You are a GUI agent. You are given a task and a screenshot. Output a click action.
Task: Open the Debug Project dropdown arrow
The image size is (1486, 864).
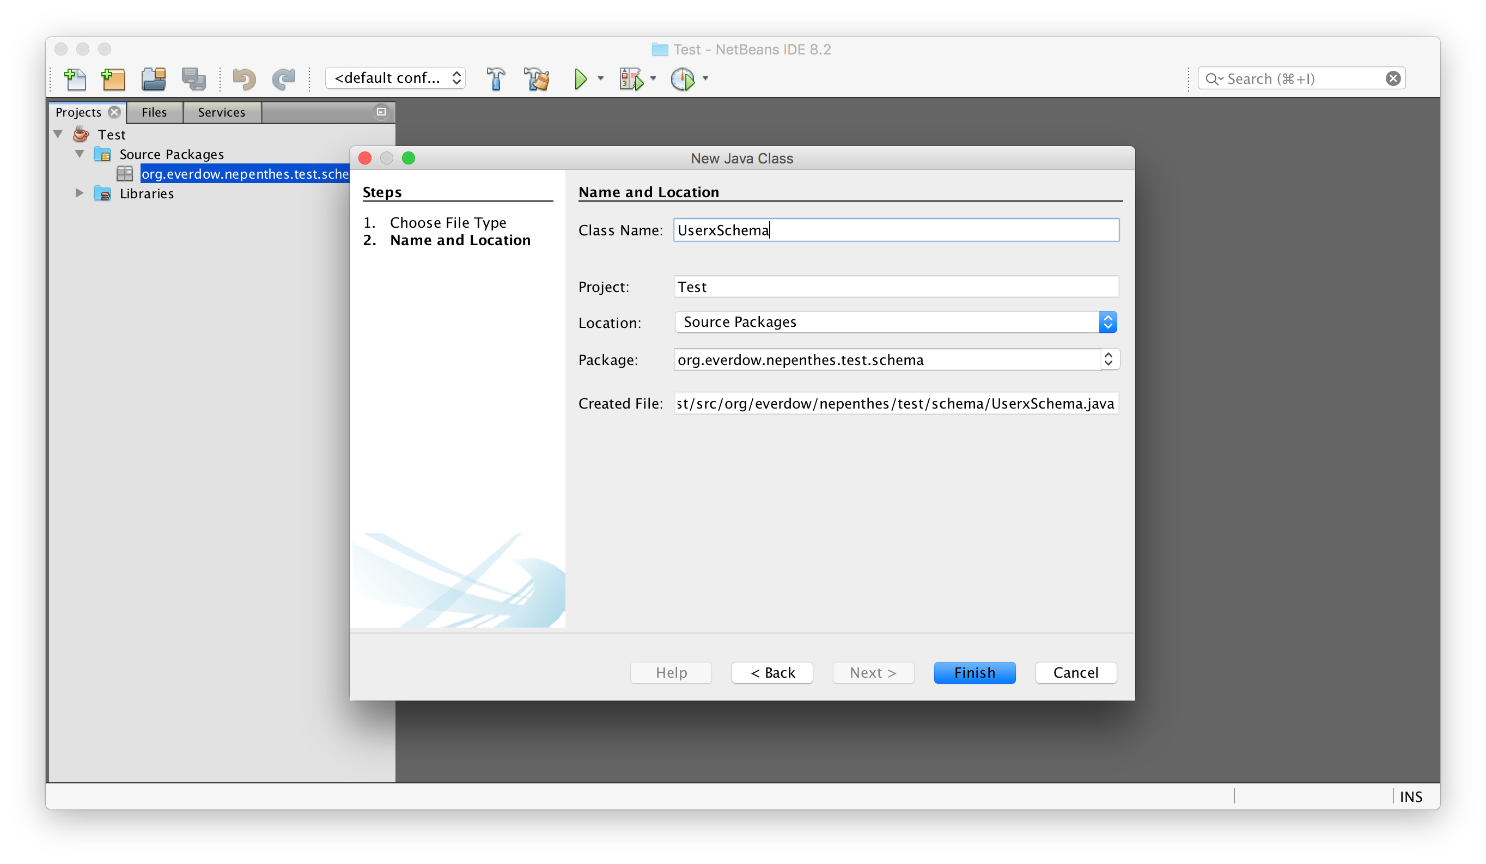653,78
